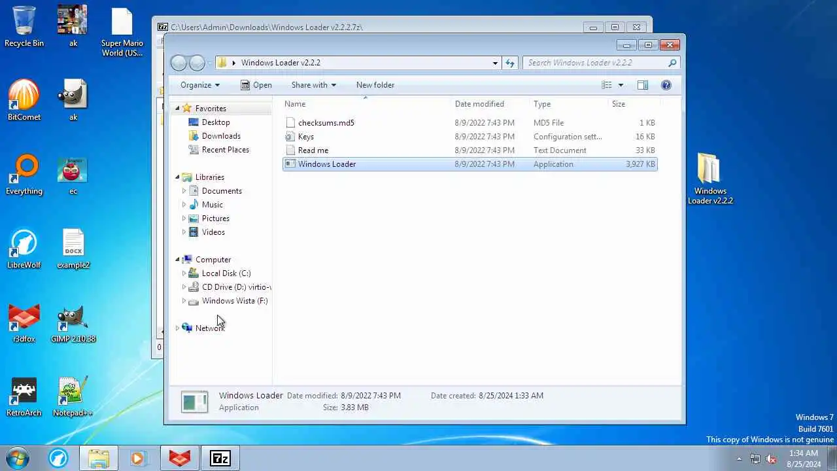This screenshot has width=837, height=471.
Task: Open the Everything search desktop icon
Action: coord(24,174)
